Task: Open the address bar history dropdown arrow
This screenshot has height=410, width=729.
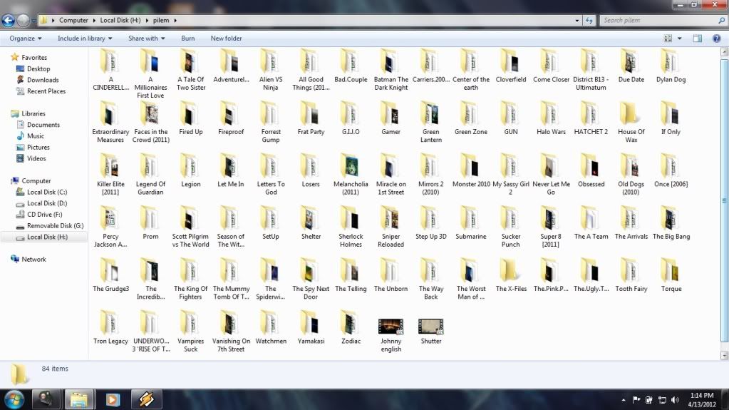Action: tap(577, 21)
